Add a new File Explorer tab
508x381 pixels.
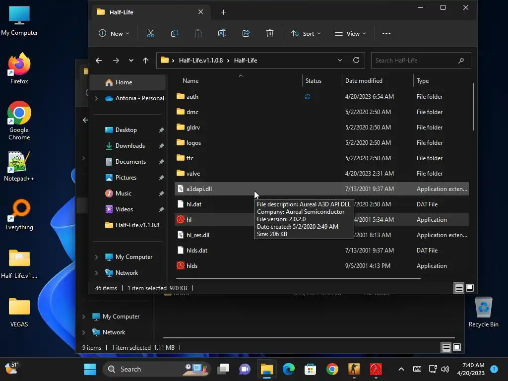click(x=223, y=12)
